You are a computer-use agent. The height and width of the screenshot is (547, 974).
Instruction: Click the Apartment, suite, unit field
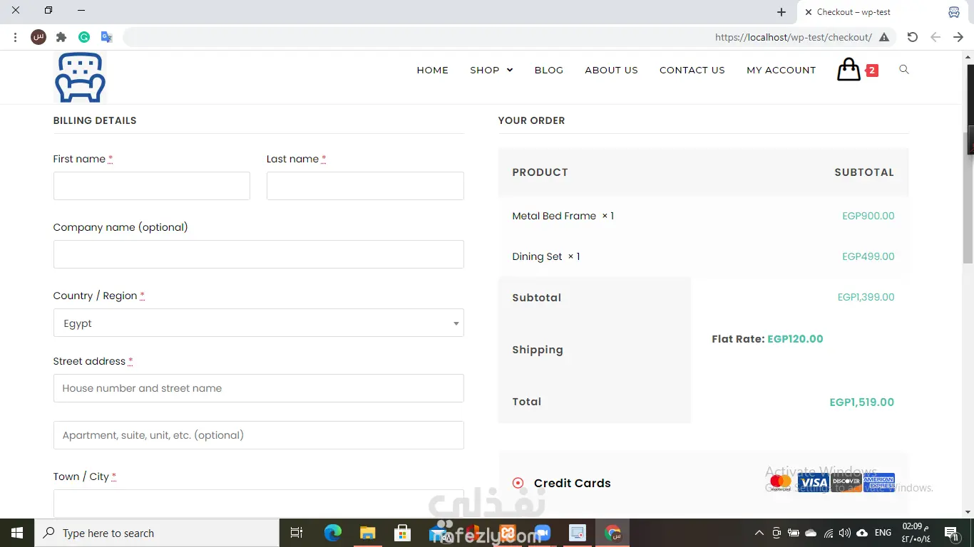point(258,435)
